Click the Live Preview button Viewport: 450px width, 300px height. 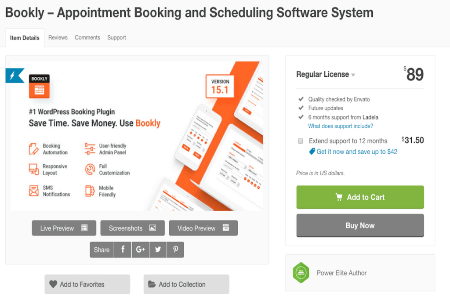point(64,228)
